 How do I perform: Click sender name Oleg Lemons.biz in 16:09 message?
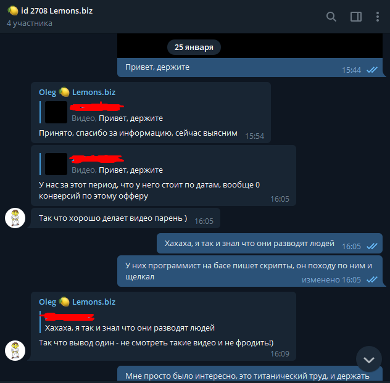77,302
